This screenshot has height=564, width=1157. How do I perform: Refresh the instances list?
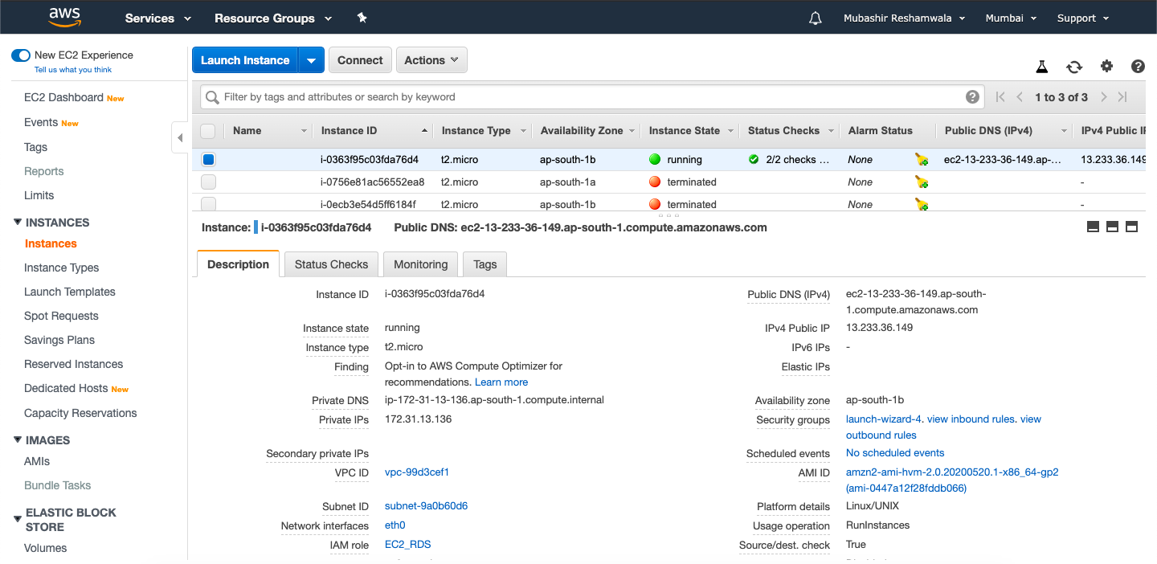[x=1074, y=67]
